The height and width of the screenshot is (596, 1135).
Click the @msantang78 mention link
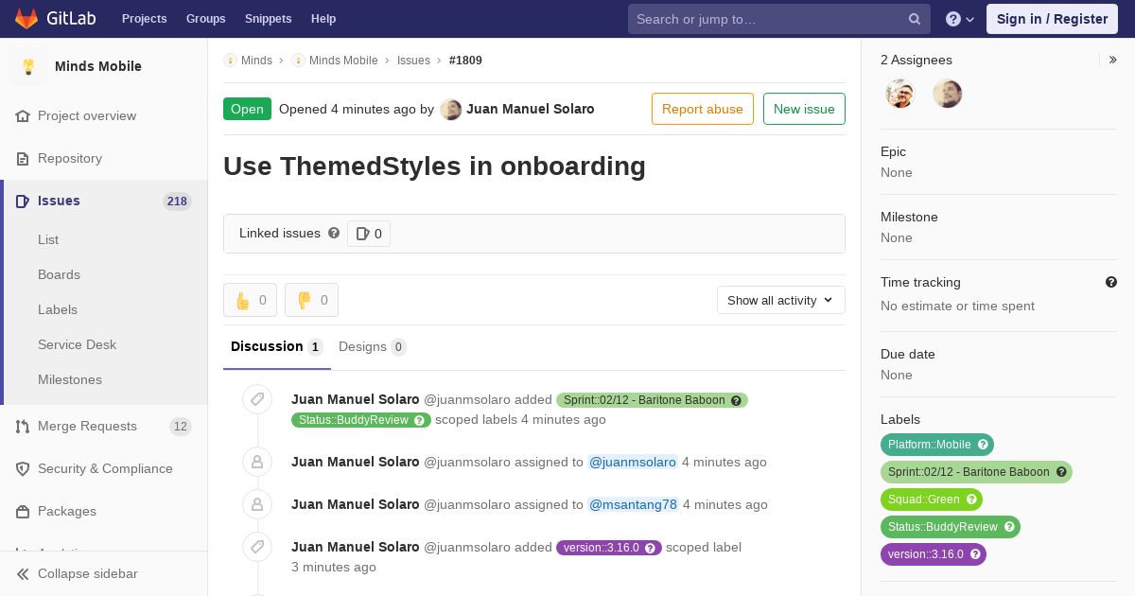(634, 504)
